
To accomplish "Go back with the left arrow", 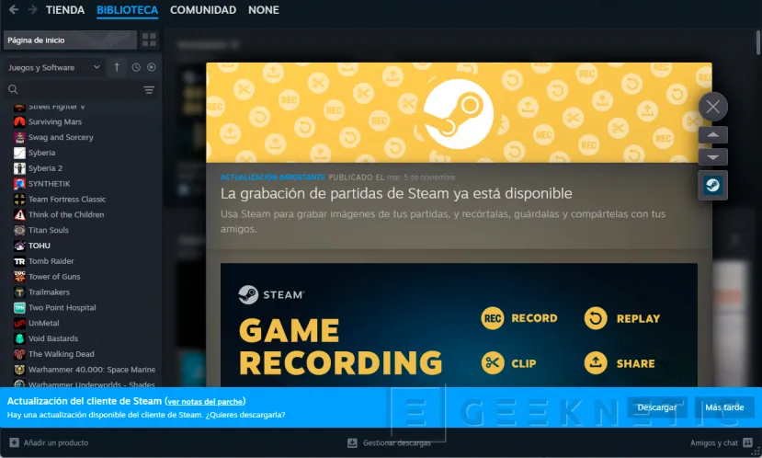I will 14,10.
